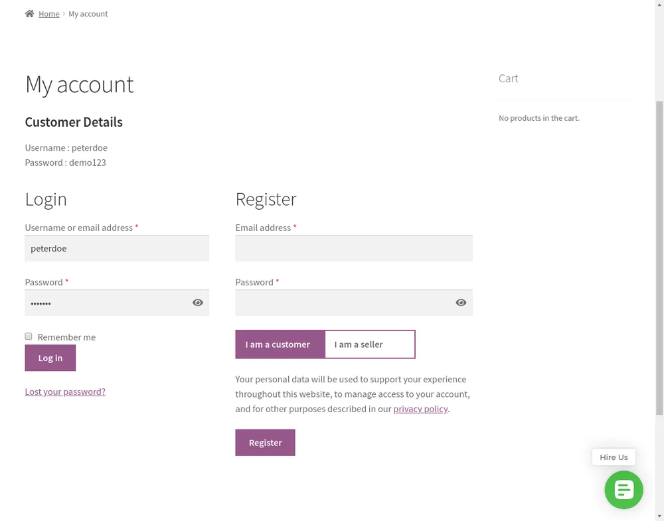Click the My account breadcrumb text
Screen dimensions: 664x521
88,14
